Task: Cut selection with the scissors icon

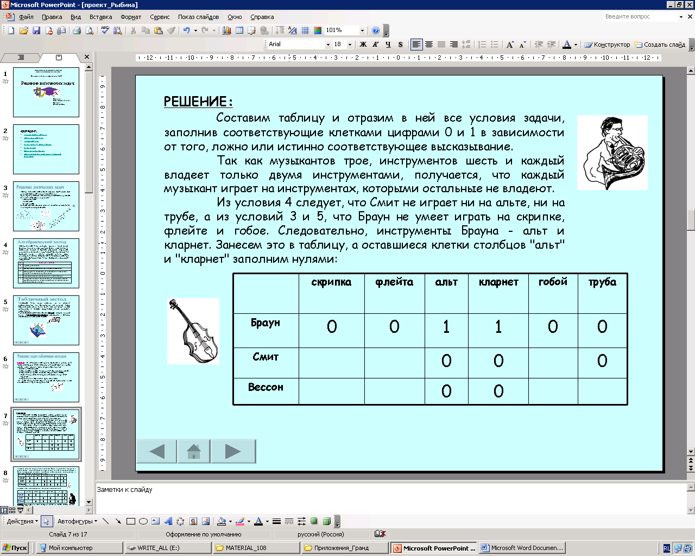Action: coord(133,30)
